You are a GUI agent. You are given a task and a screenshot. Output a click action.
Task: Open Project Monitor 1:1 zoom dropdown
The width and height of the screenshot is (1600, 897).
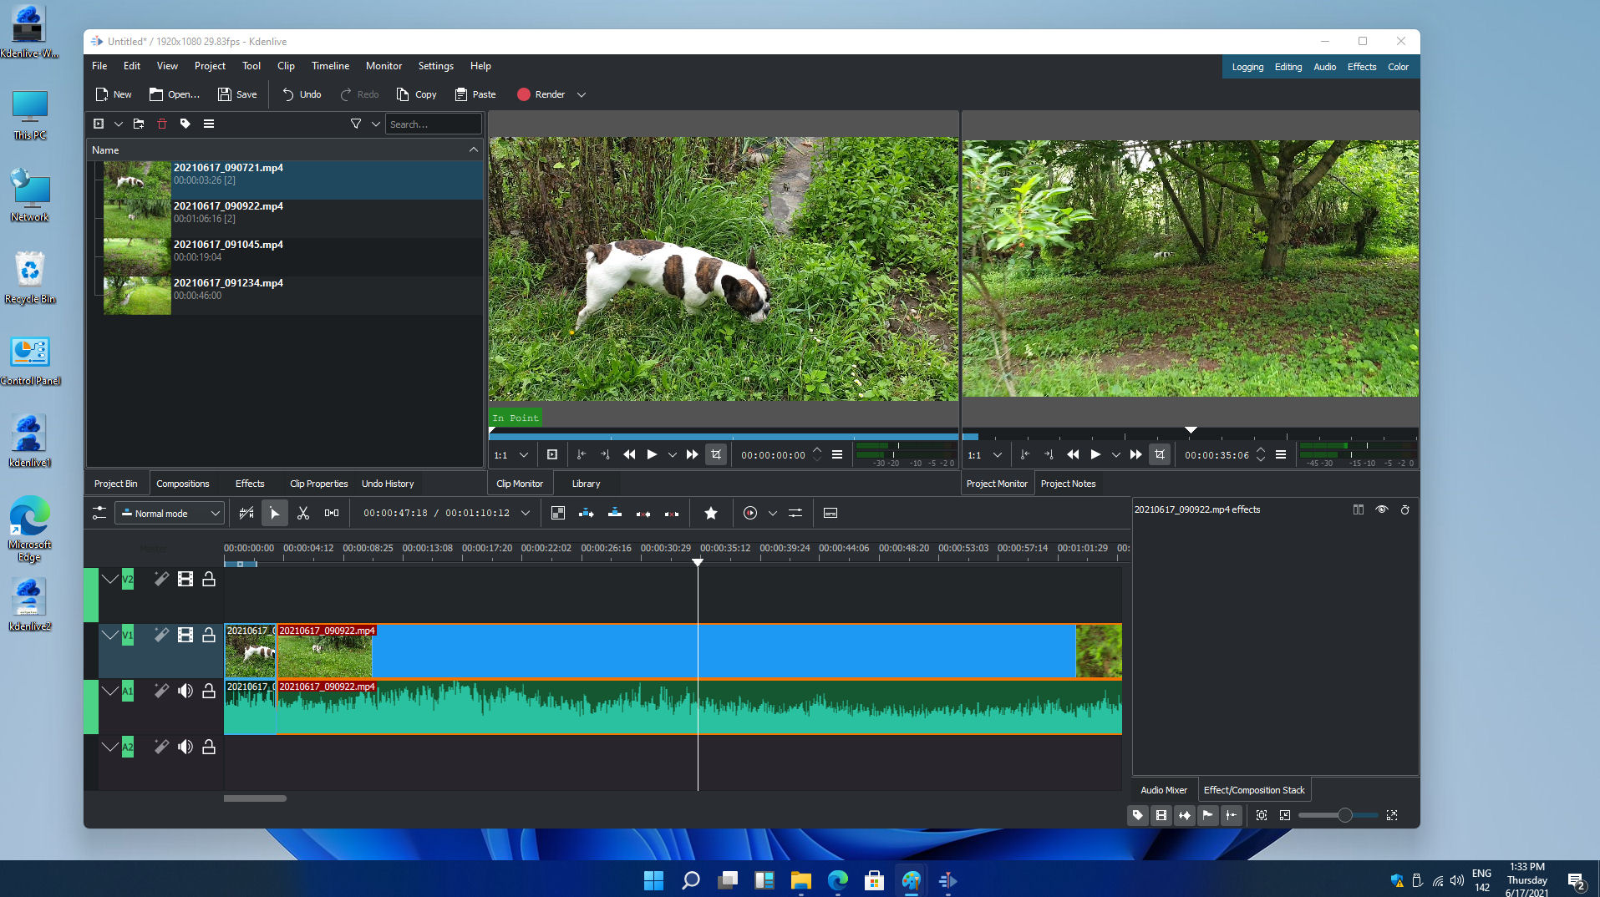pyautogui.click(x=985, y=454)
